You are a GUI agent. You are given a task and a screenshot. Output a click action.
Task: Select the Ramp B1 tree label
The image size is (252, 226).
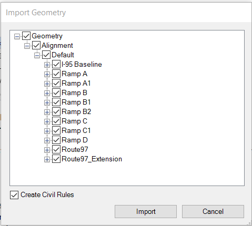tap(76, 102)
